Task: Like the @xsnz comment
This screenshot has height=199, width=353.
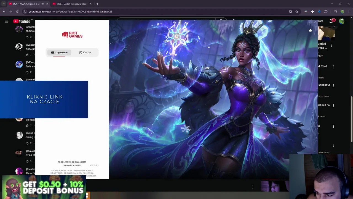Action: 27,143
